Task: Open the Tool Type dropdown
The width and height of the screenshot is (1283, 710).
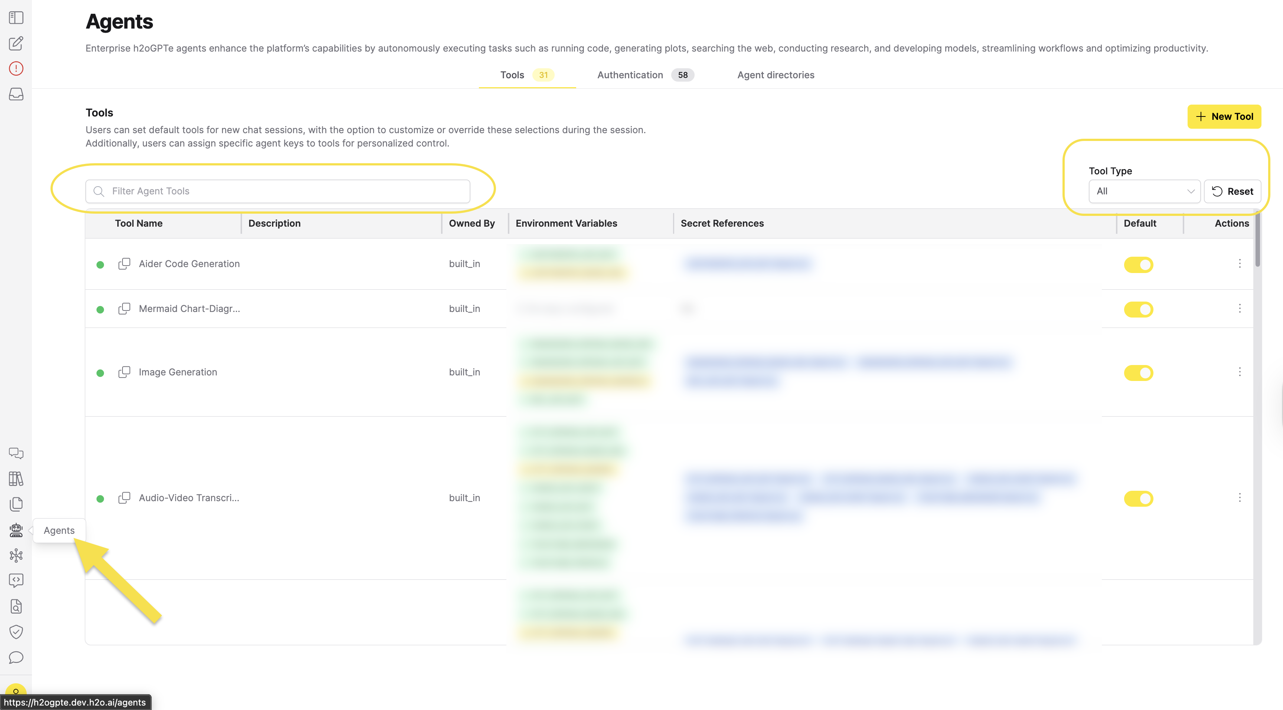Action: click(x=1144, y=191)
